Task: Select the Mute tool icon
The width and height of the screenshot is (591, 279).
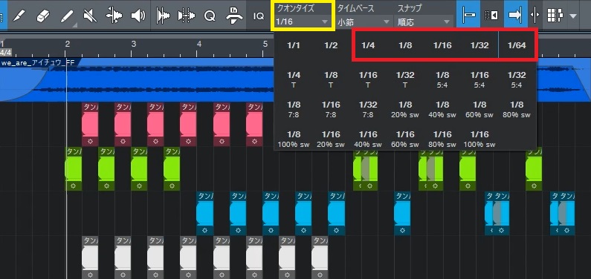Action: click(x=90, y=15)
